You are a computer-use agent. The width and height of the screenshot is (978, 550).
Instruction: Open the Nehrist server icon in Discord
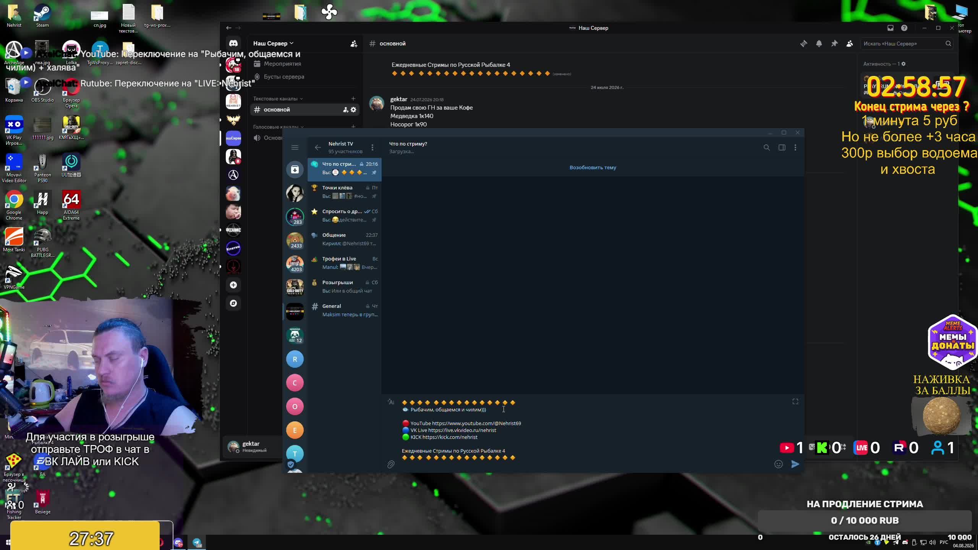(233, 101)
